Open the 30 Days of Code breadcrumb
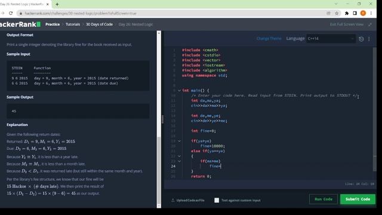 point(99,24)
